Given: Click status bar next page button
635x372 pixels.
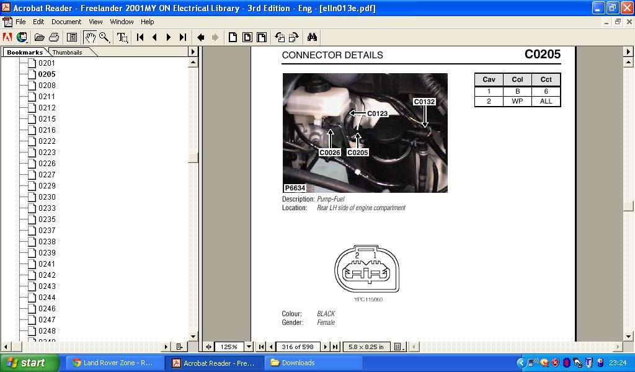Looking at the screenshot, I should [325, 347].
